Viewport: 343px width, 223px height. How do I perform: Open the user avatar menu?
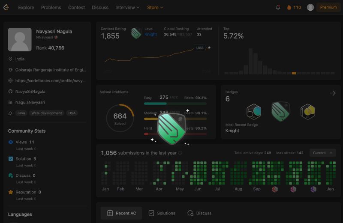[310, 7]
